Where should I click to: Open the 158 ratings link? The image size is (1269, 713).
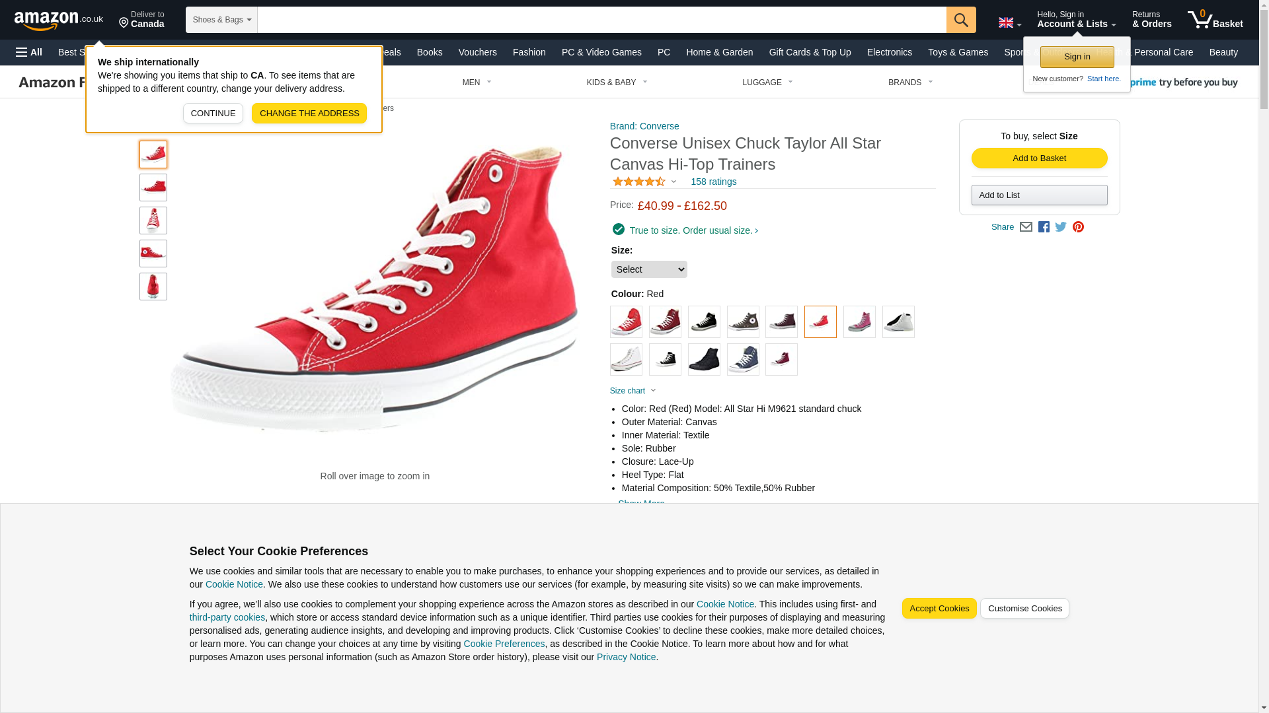pos(713,182)
